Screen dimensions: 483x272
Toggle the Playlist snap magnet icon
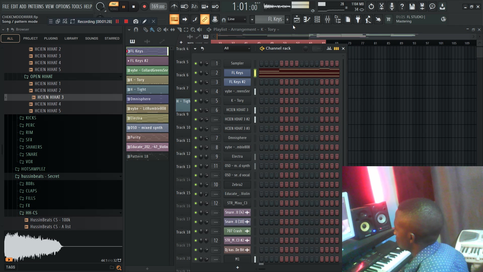coord(136,30)
